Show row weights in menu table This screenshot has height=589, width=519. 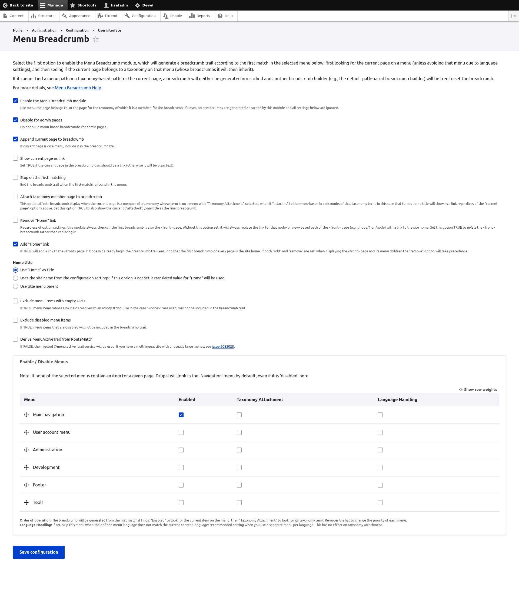pyautogui.click(x=478, y=390)
